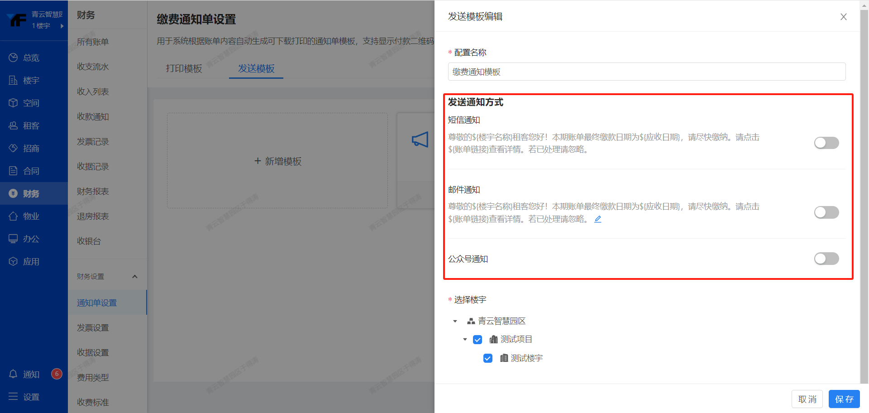Open the 楼宇 building icon in sidebar
The height and width of the screenshot is (413, 869).
13,80
